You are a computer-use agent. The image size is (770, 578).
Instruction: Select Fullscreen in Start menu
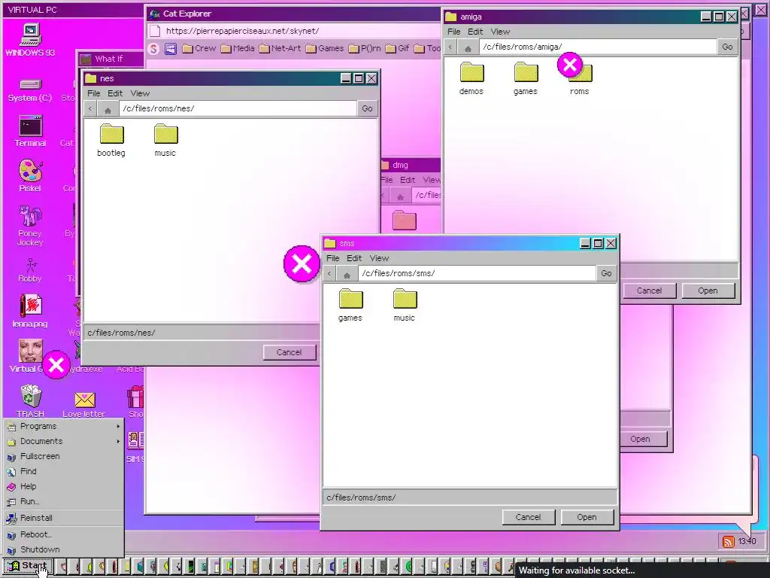(x=63, y=457)
